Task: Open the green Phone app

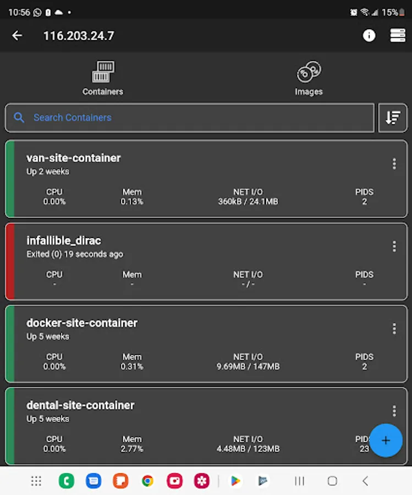Action: click(x=67, y=481)
